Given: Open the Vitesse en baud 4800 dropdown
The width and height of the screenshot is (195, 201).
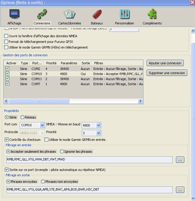Looking at the screenshot, I should 99,125.
